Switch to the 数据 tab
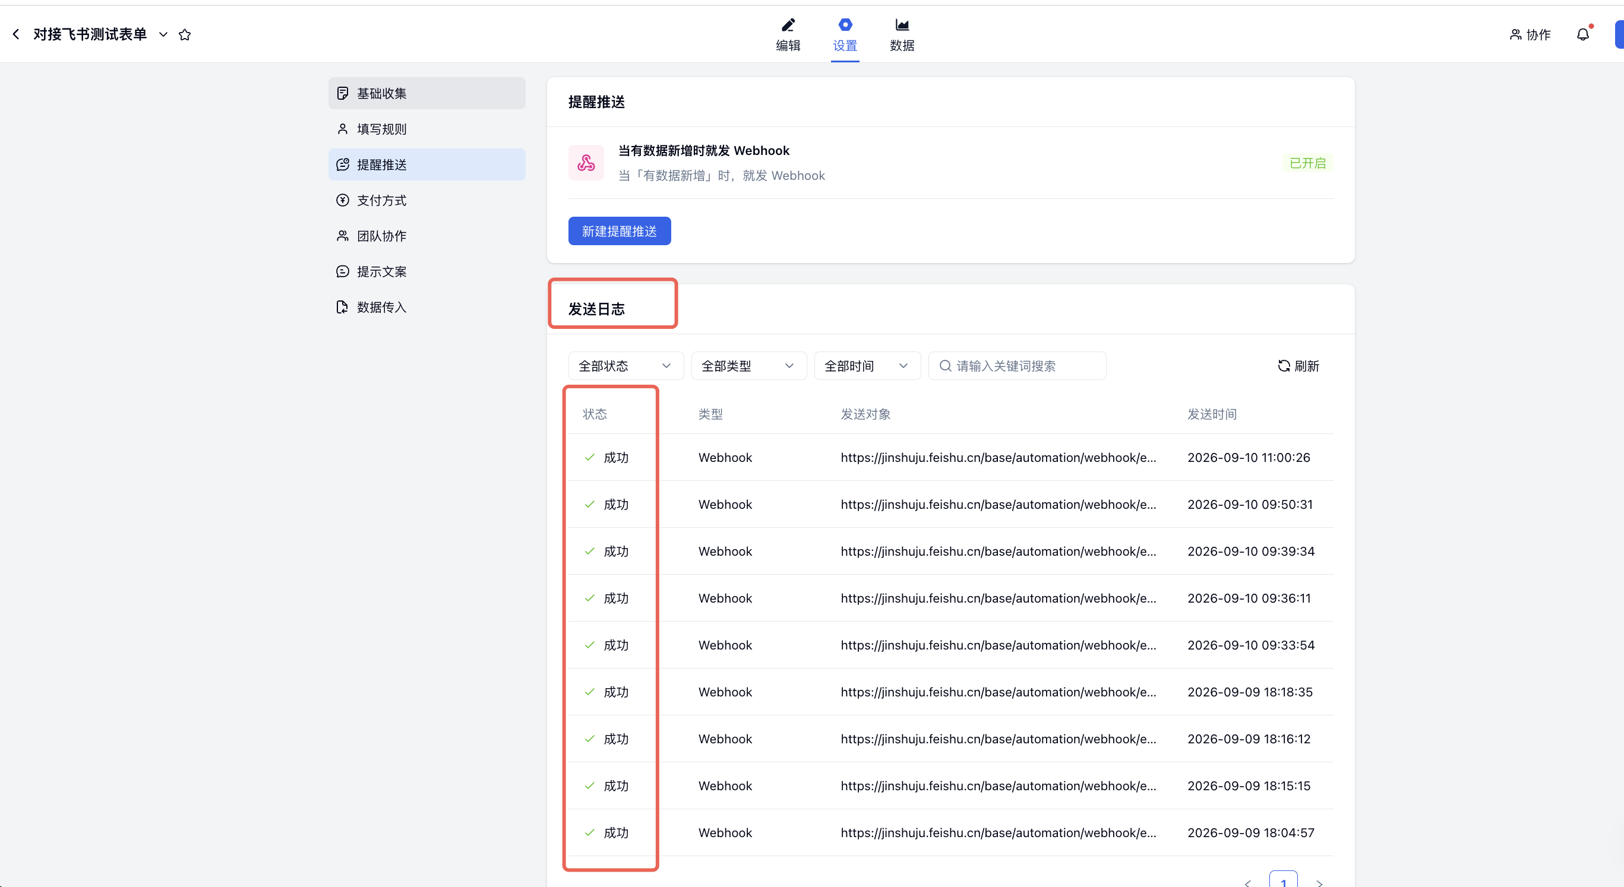1624x887 pixels. coord(902,34)
